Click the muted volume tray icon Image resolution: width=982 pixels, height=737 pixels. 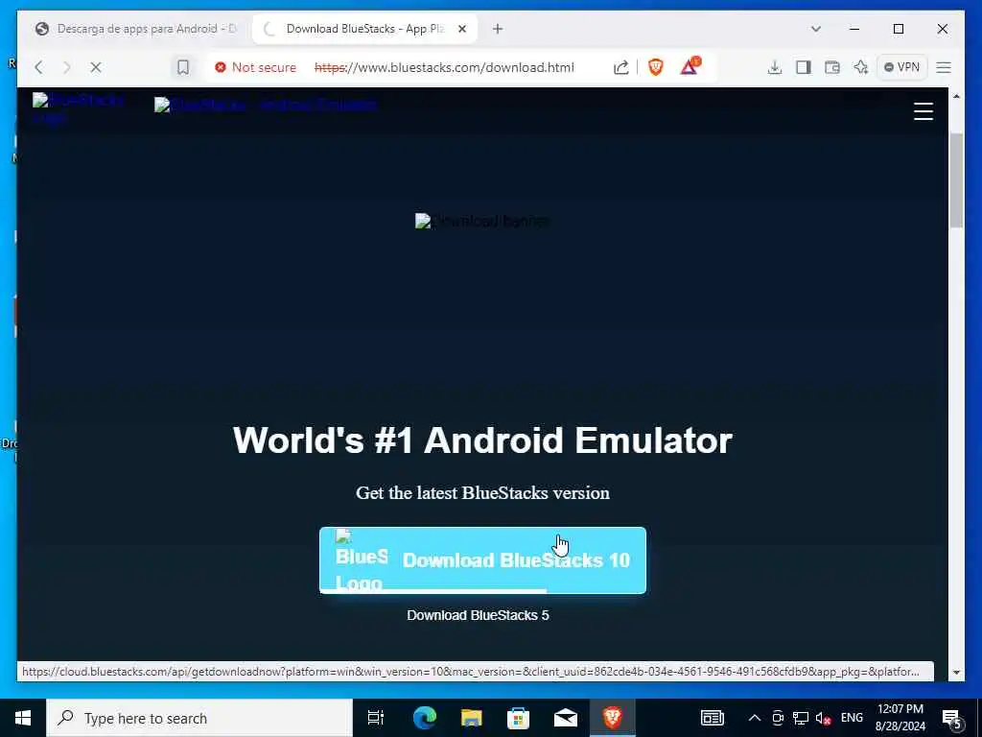824,719
